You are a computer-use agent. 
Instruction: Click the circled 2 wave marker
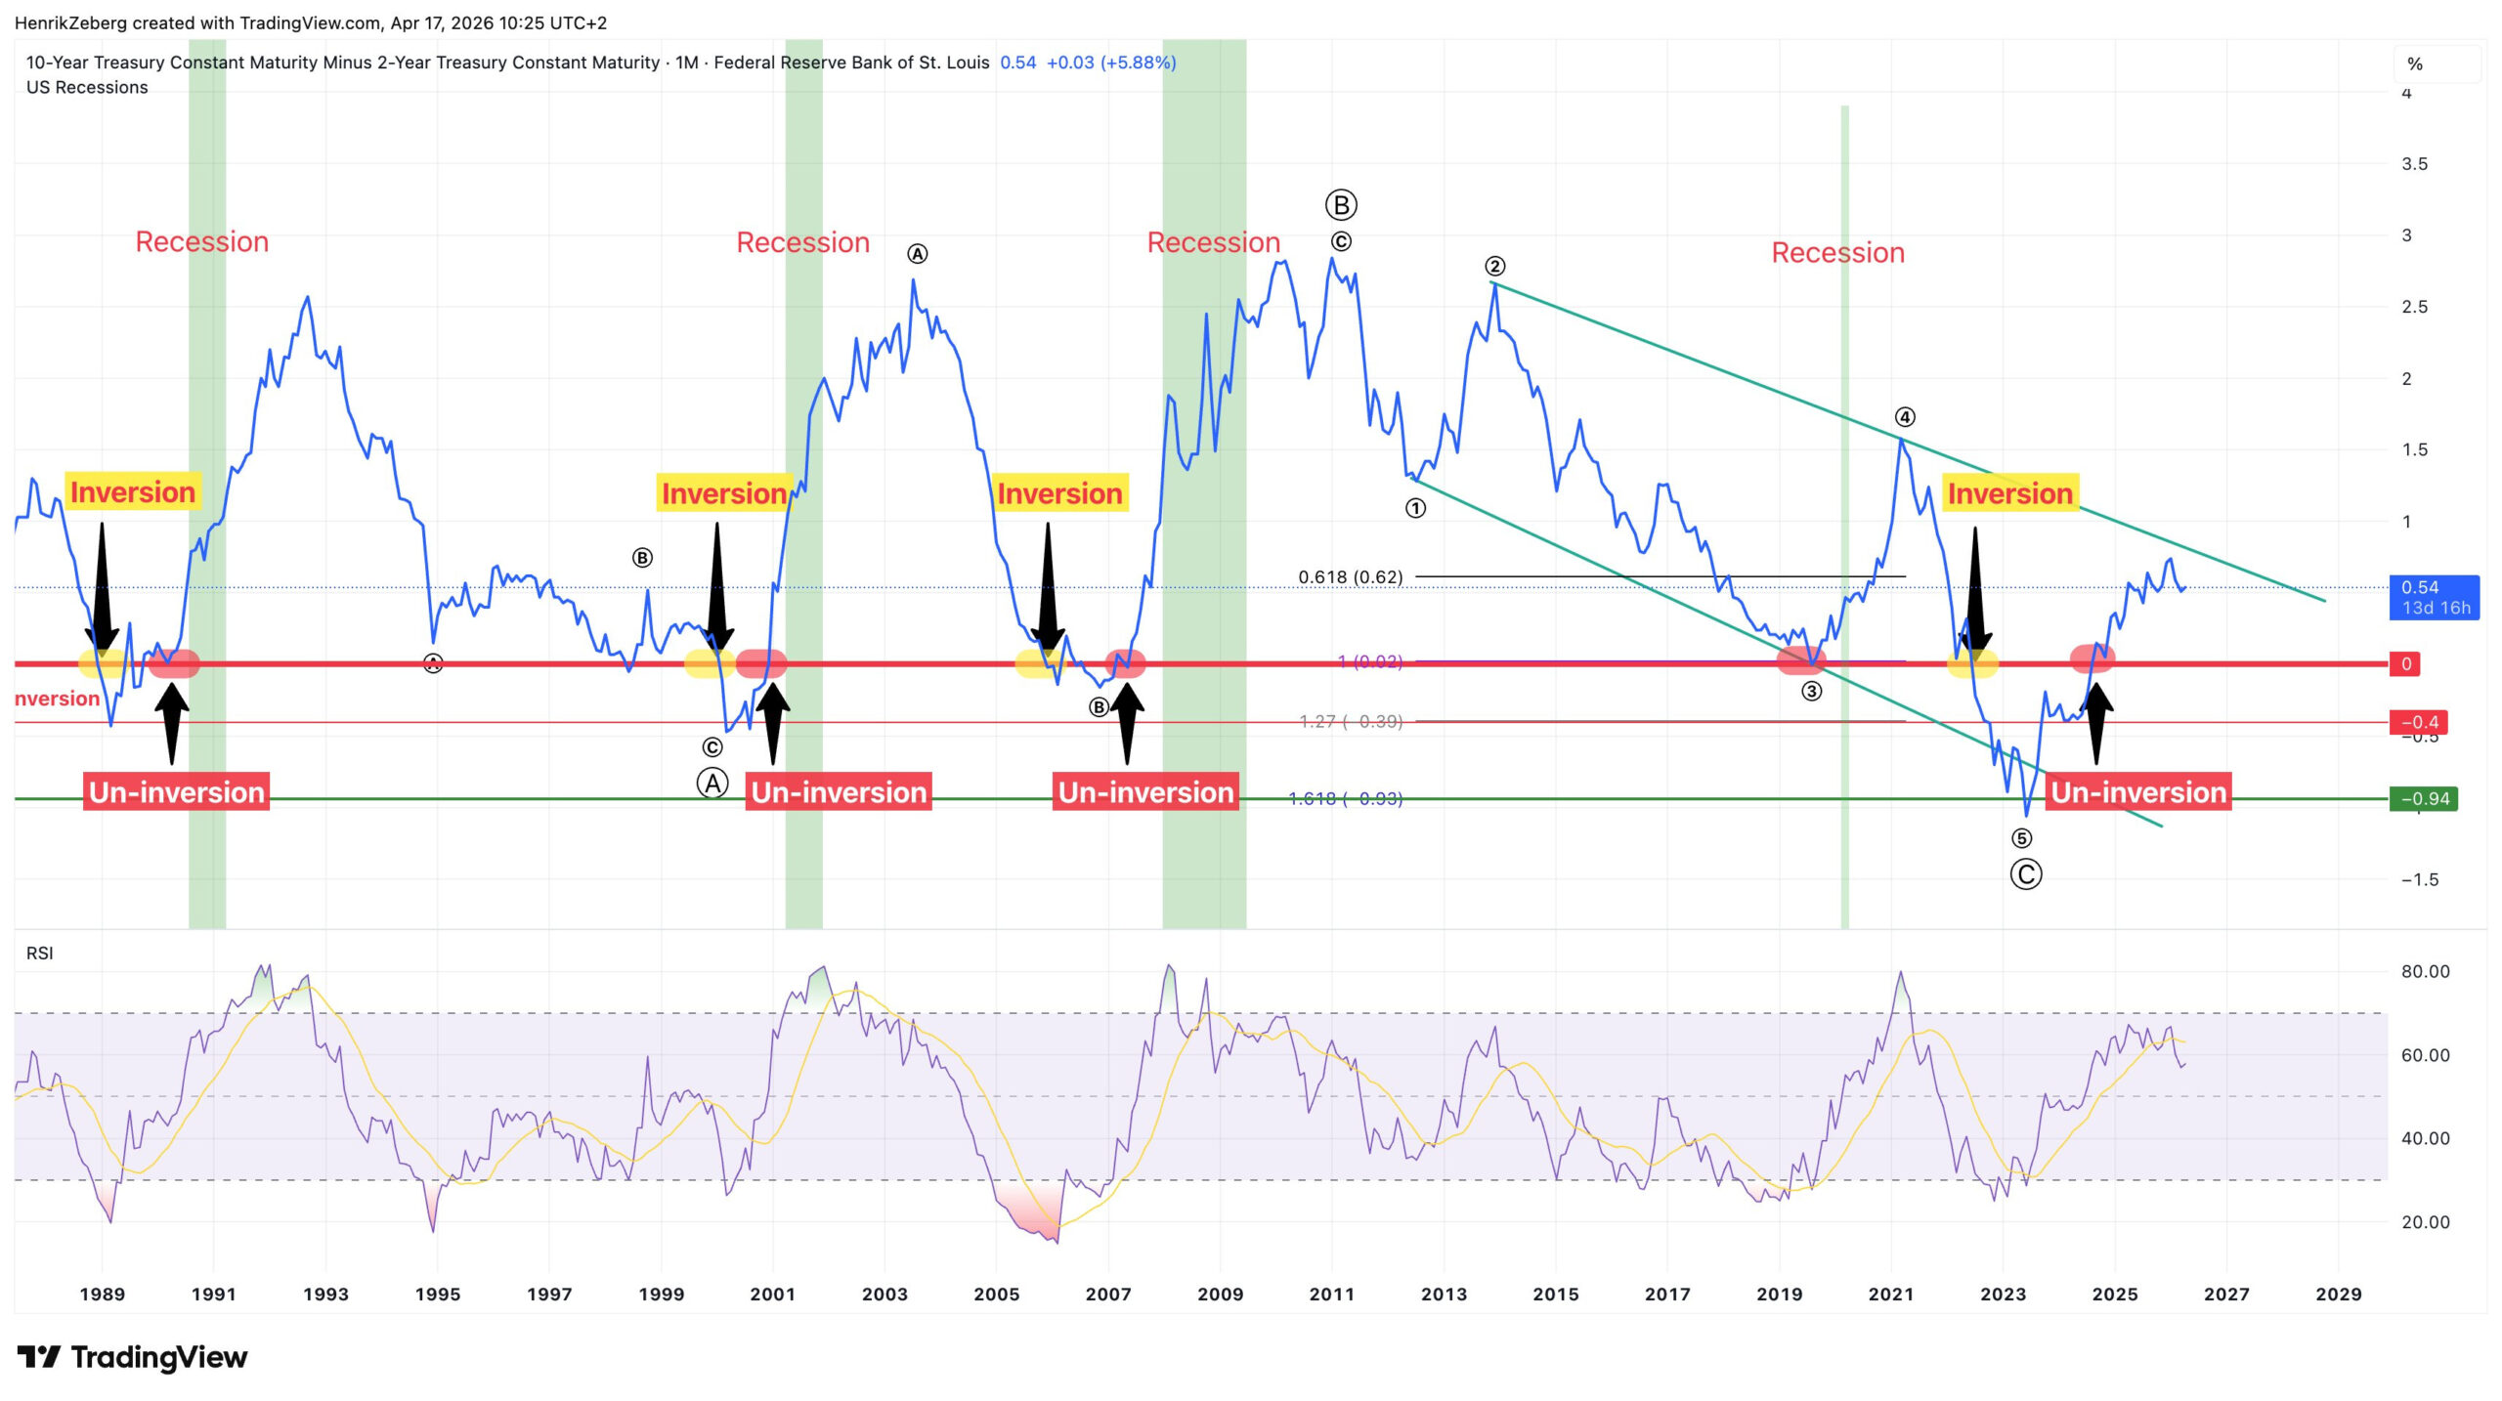(x=1494, y=266)
